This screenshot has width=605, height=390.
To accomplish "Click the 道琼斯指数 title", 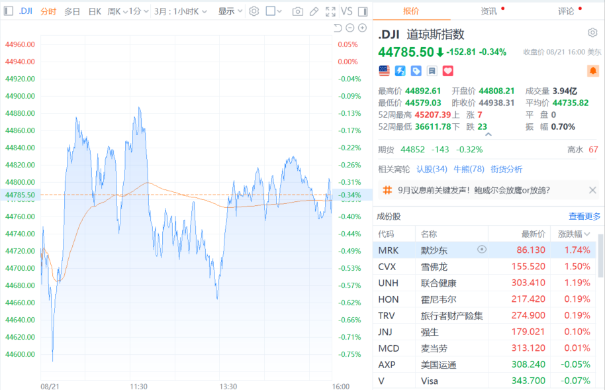I will (x=436, y=34).
